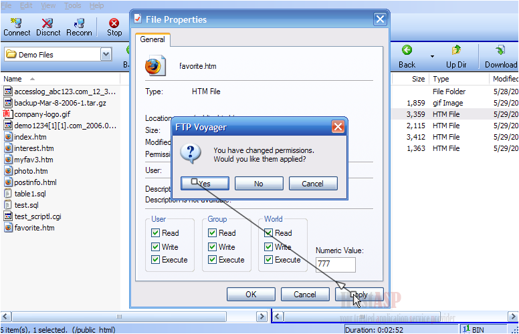Screen dimensions: 519x334
Task: Toggle the User Execute checkbox
Action: (x=156, y=260)
